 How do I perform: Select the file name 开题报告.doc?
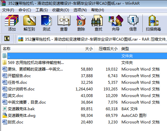(x=19, y=76)
